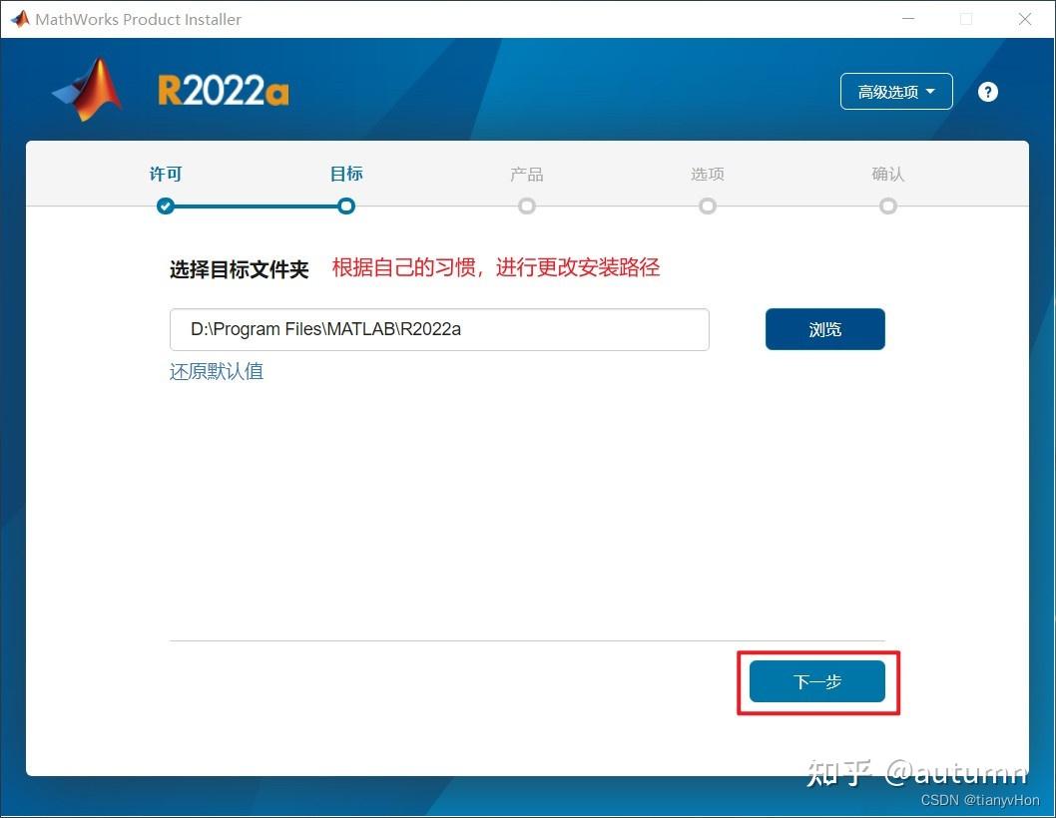Click the 选项 step indicator circle
This screenshot has width=1056, height=818.
[708, 206]
